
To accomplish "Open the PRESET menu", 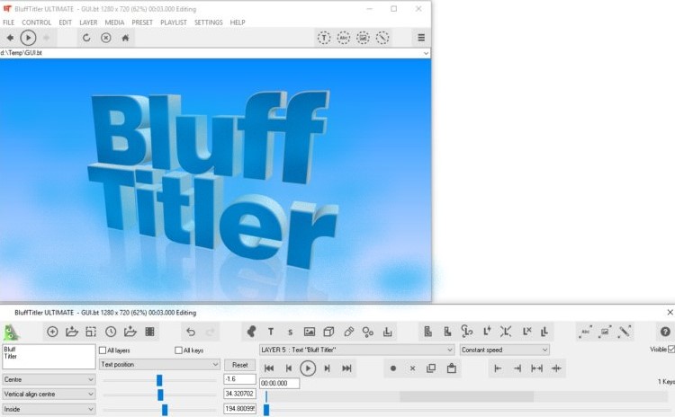I will (142, 22).
